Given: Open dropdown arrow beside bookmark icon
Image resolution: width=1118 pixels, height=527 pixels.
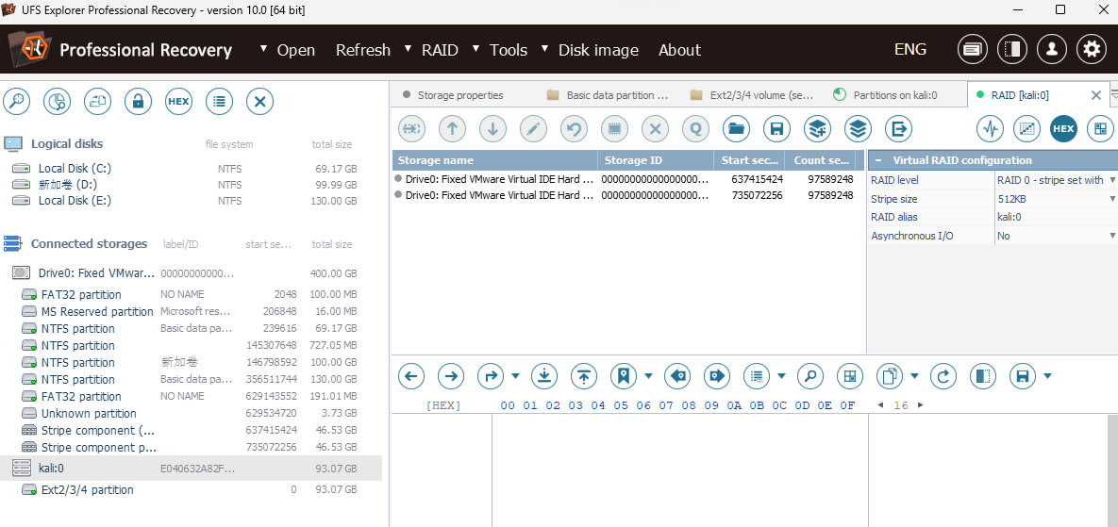Looking at the screenshot, I should click(x=649, y=376).
